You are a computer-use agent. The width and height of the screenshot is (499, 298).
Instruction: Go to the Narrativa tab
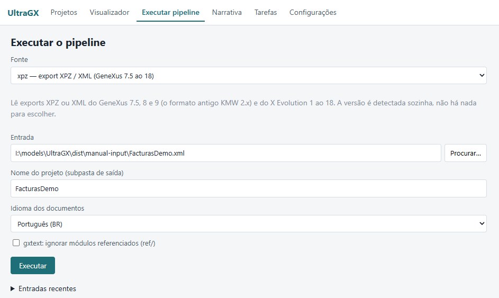pyautogui.click(x=227, y=12)
